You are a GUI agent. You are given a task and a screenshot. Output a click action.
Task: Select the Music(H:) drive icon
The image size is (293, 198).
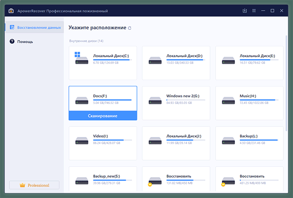pos(228,100)
